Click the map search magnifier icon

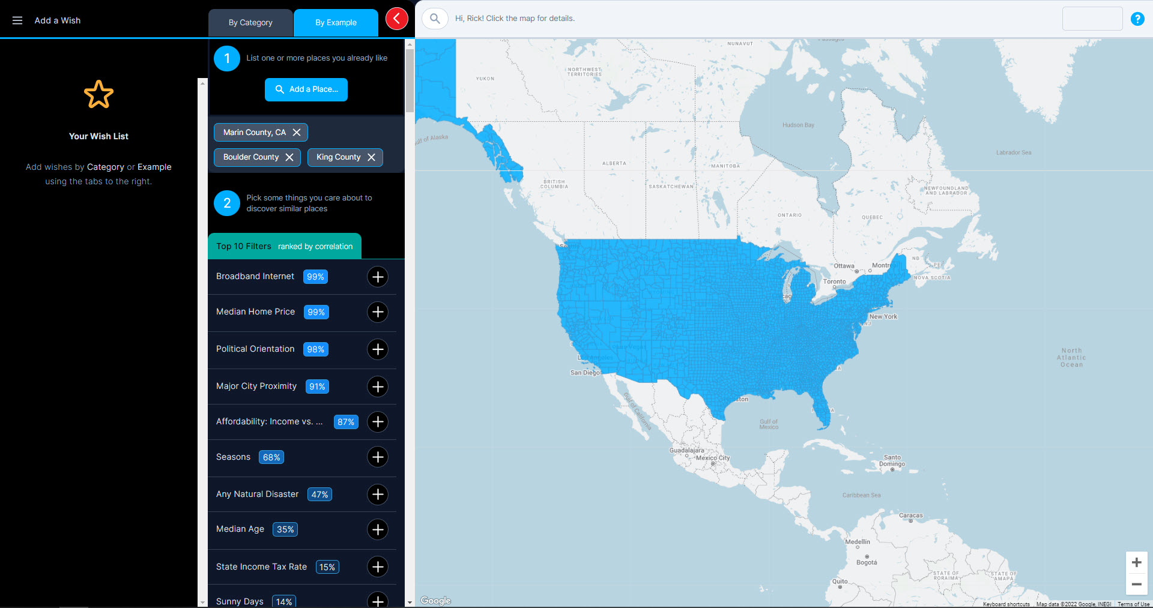click(x=435, y=19)
